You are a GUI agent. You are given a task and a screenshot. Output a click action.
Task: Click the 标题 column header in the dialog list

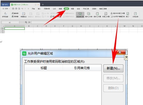point(44,68)
